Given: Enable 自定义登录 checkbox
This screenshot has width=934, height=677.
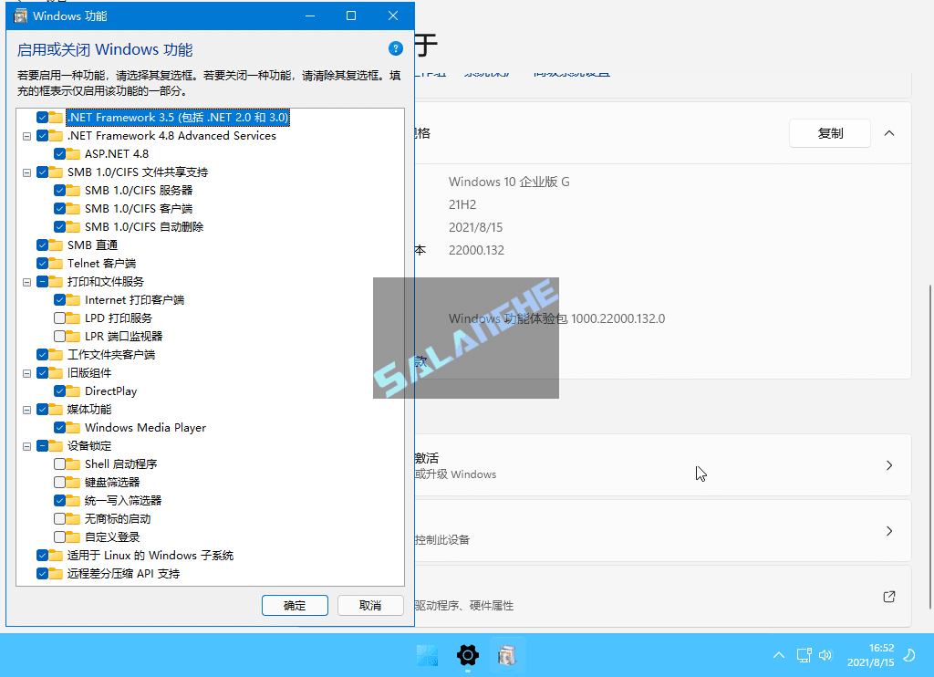Looking at the screenshot, I should [59, 537].
